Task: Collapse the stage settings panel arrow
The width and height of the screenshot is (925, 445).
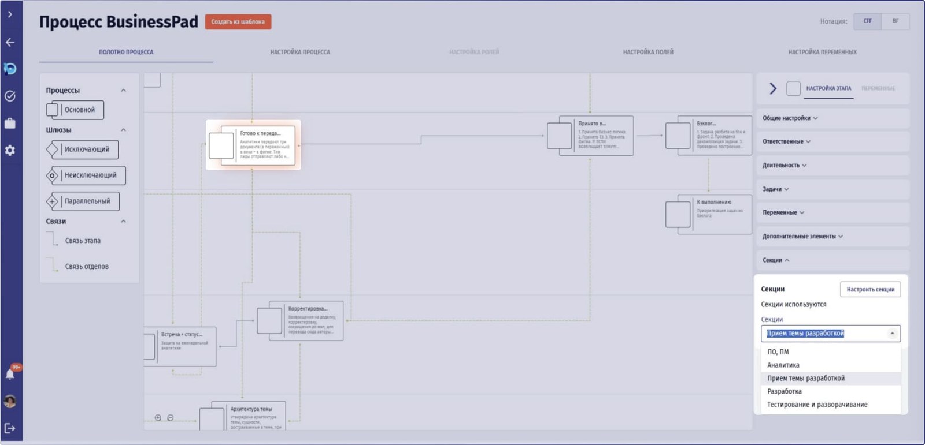Action: [773, 88]
